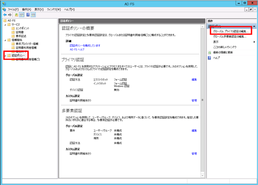Click デバイス認証 label text

coord(76,90)
